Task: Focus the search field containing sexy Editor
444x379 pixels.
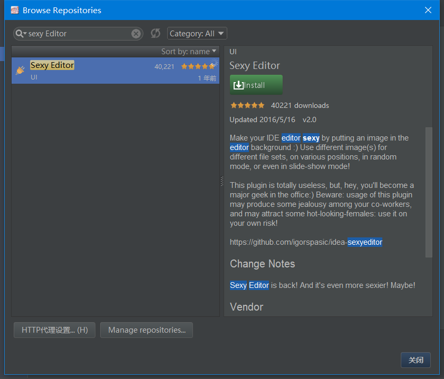Action: (79, 34)
